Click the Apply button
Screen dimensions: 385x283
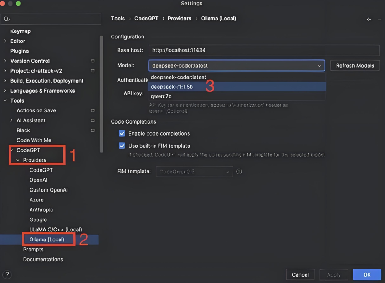point(333,275)
